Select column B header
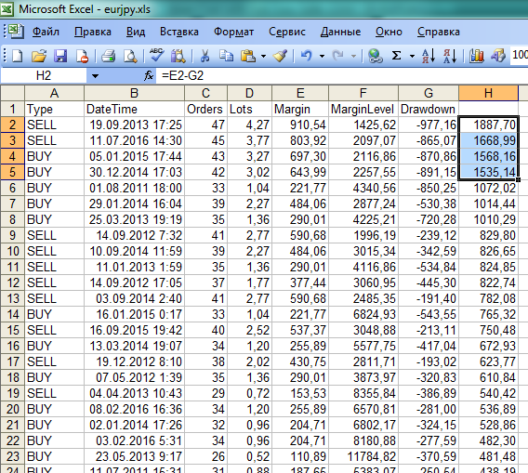The height and width of the screenshot is (473, 528). pyautogui.click(x=134, y=93)
